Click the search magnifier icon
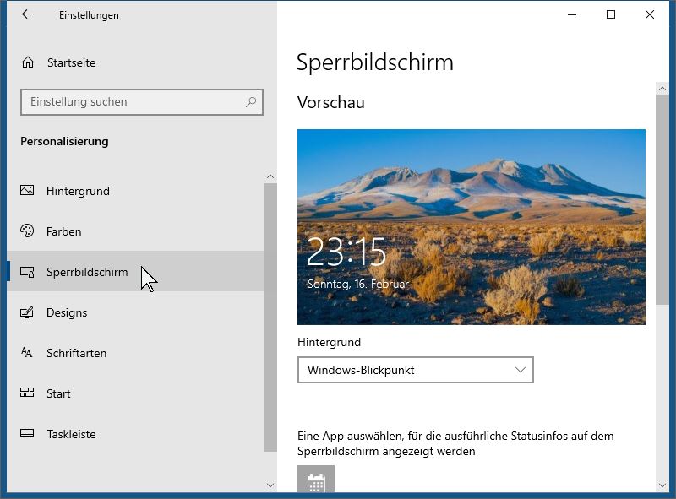 click(x=251, y=101)
